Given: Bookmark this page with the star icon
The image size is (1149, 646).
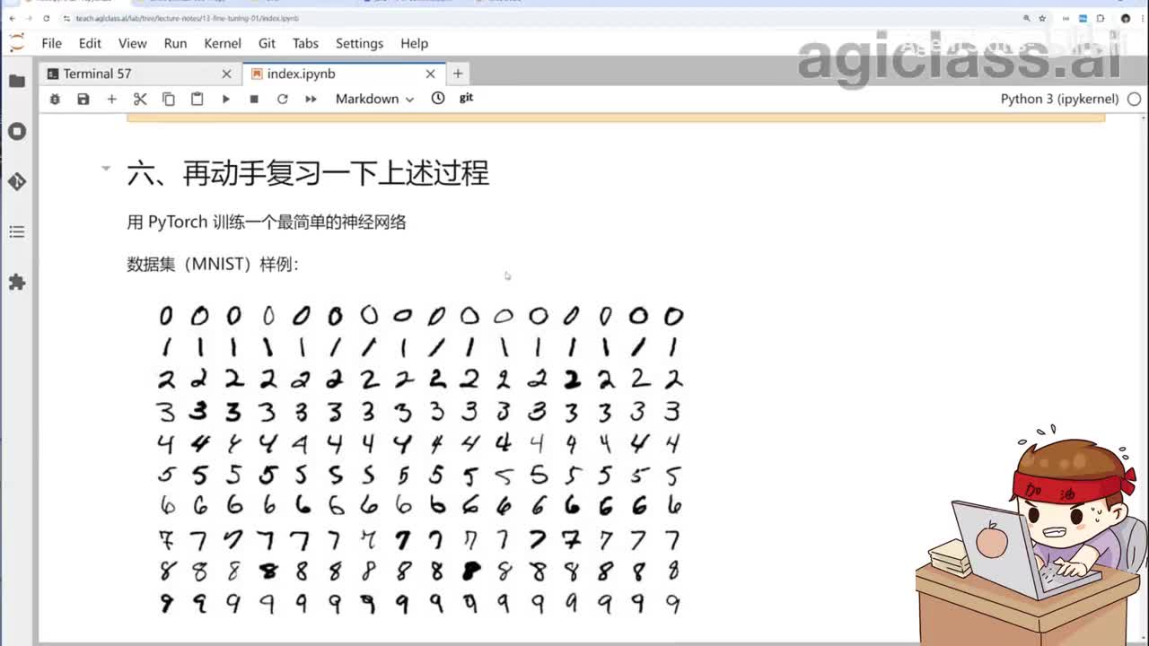Looking at the screenshot, I should [1042, 18].
